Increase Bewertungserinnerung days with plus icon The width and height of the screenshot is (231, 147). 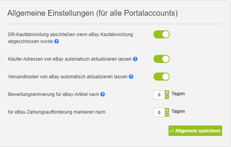point(167,92)
